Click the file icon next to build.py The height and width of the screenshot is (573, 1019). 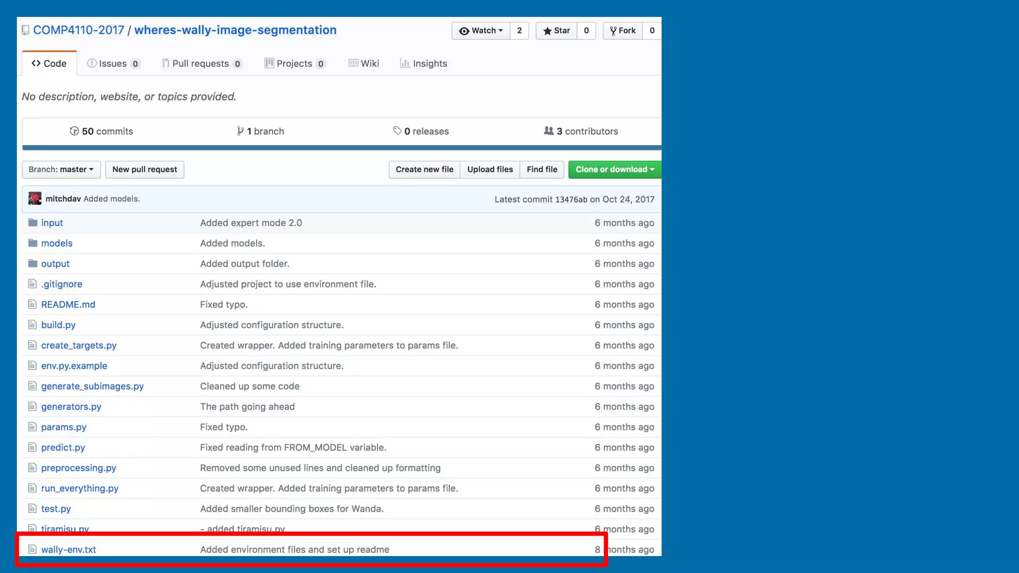pyautogui.click(x=32, y=324)
